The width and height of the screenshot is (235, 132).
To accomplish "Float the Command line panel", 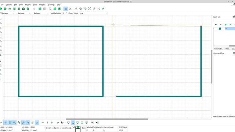I will 234,53.
